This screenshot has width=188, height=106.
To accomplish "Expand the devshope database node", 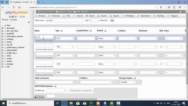I will coord(2,28).
